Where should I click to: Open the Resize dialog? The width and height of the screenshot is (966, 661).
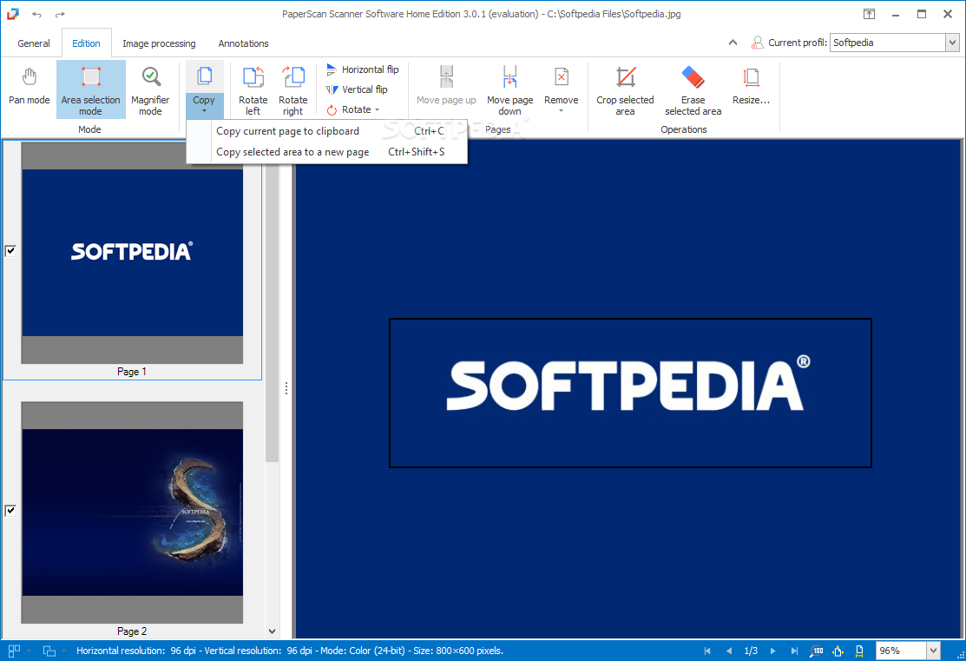click(751, 85)
